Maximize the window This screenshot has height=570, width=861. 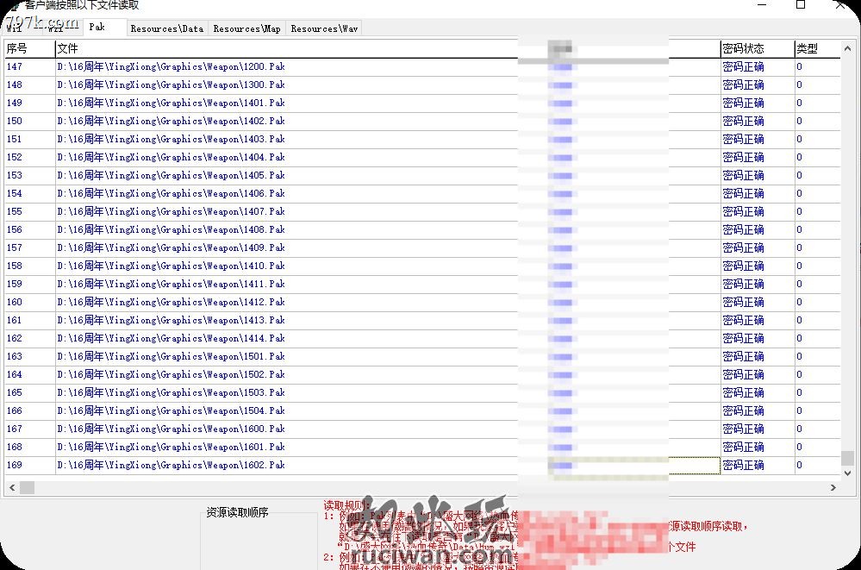[x=801, y=5]
